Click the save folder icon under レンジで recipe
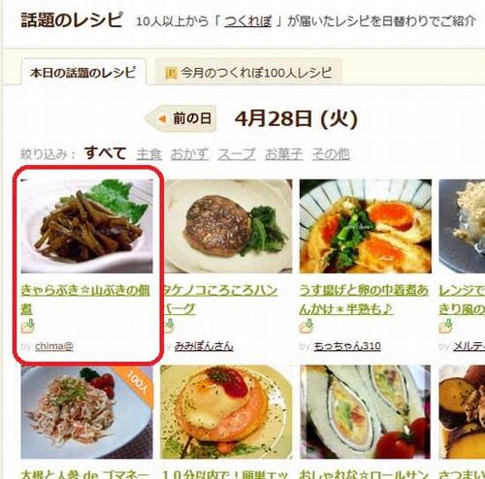Screen dimensions: 485x479 (446, 326)
